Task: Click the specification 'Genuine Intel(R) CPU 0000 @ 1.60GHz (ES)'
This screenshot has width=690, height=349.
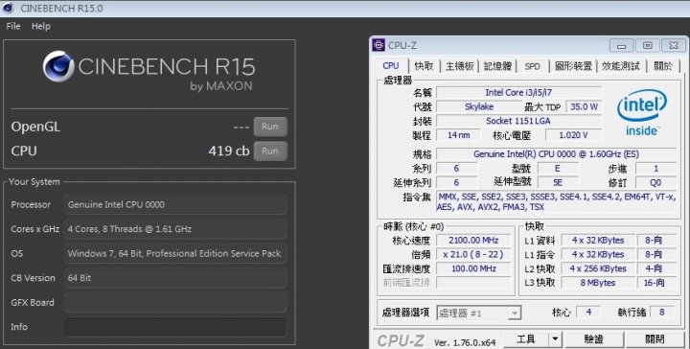Action: pyautogui.click(x=556, y=154)
